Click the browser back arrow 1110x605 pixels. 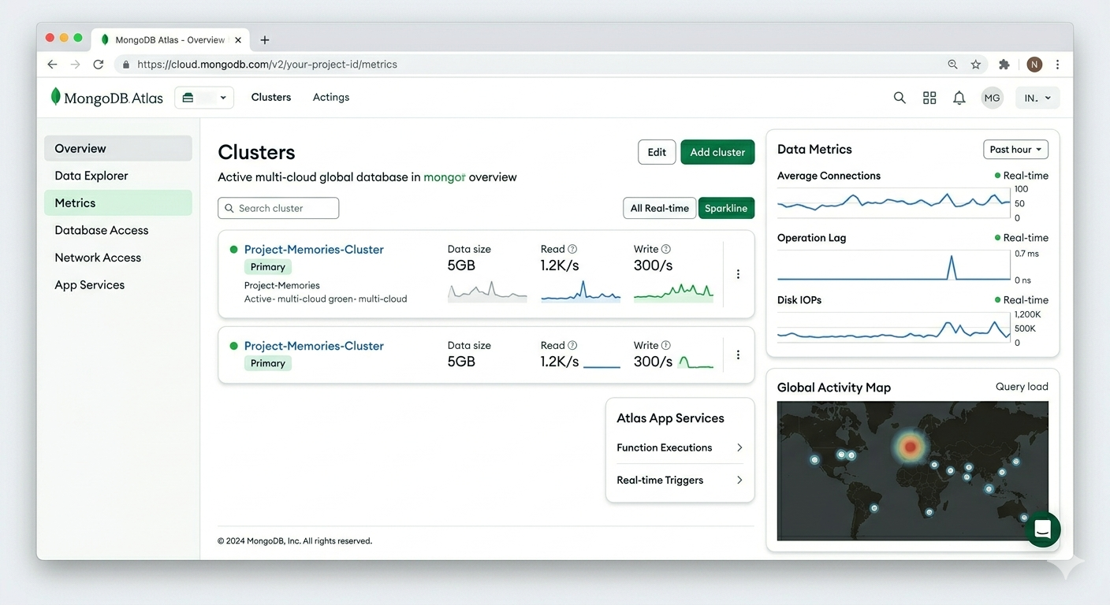[52, 65]
